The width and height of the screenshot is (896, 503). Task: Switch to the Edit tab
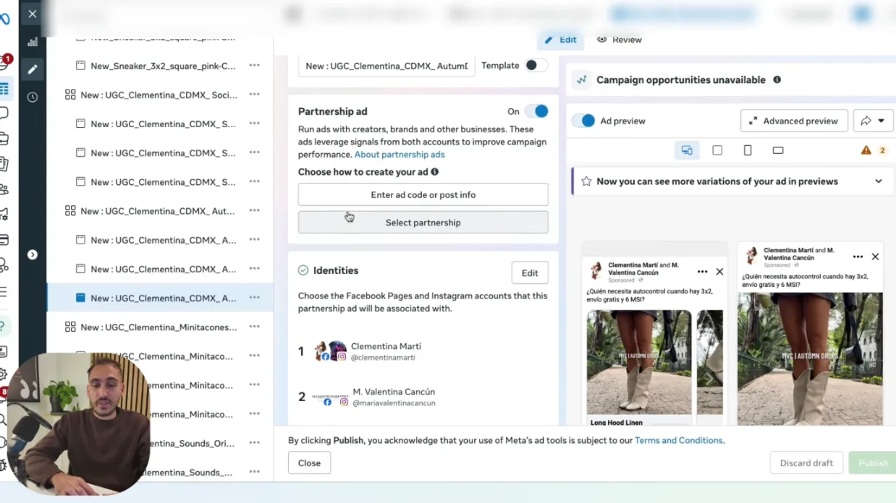click(561, 40)
